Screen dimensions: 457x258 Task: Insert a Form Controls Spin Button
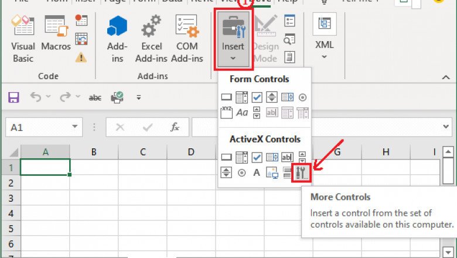(x=272, y=97)
